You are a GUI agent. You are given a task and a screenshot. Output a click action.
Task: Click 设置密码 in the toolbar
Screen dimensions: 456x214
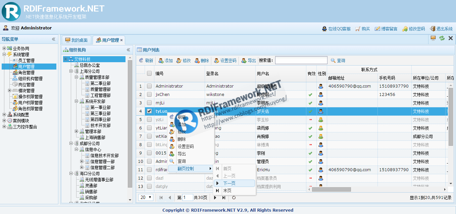point(225,61)
